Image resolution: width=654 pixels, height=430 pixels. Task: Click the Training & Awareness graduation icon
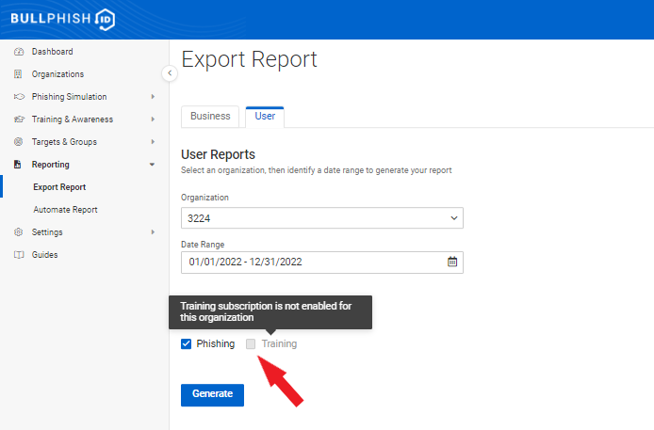tap(19, 119)
